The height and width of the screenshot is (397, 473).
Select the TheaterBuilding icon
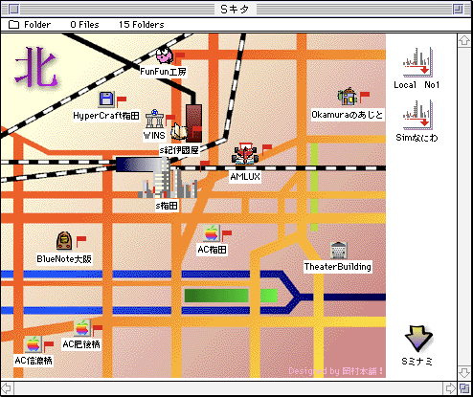coord(339,251)
